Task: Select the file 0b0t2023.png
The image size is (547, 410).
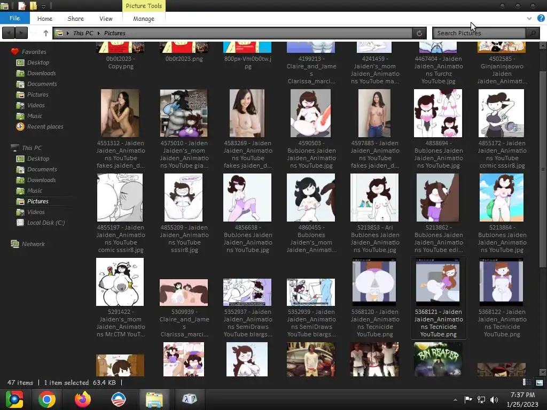Action: coord(184,52)
